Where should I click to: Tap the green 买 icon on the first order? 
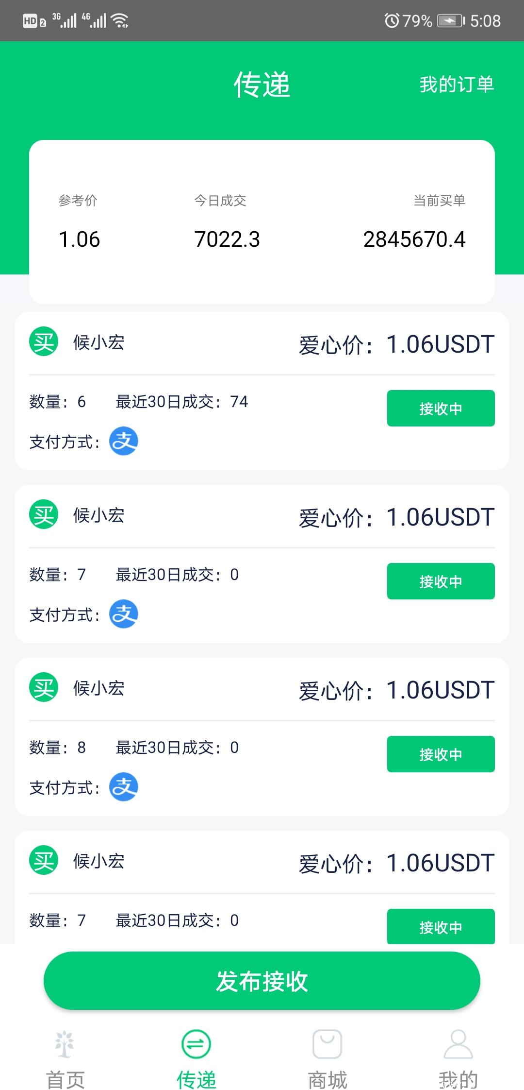44,341
